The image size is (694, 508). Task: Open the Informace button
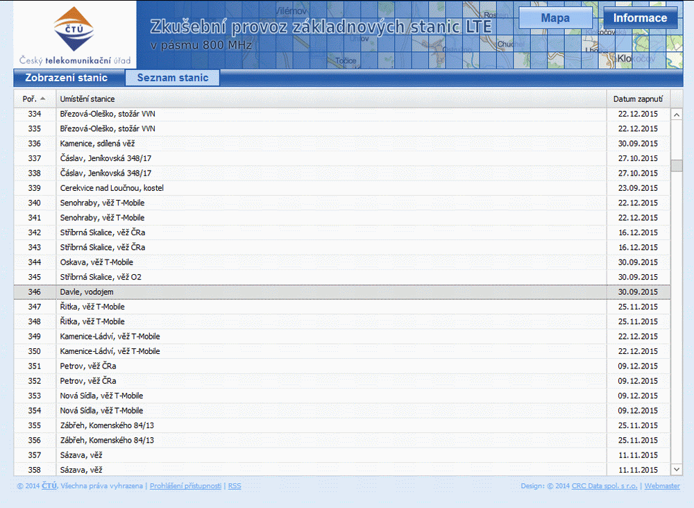point(640,18)
